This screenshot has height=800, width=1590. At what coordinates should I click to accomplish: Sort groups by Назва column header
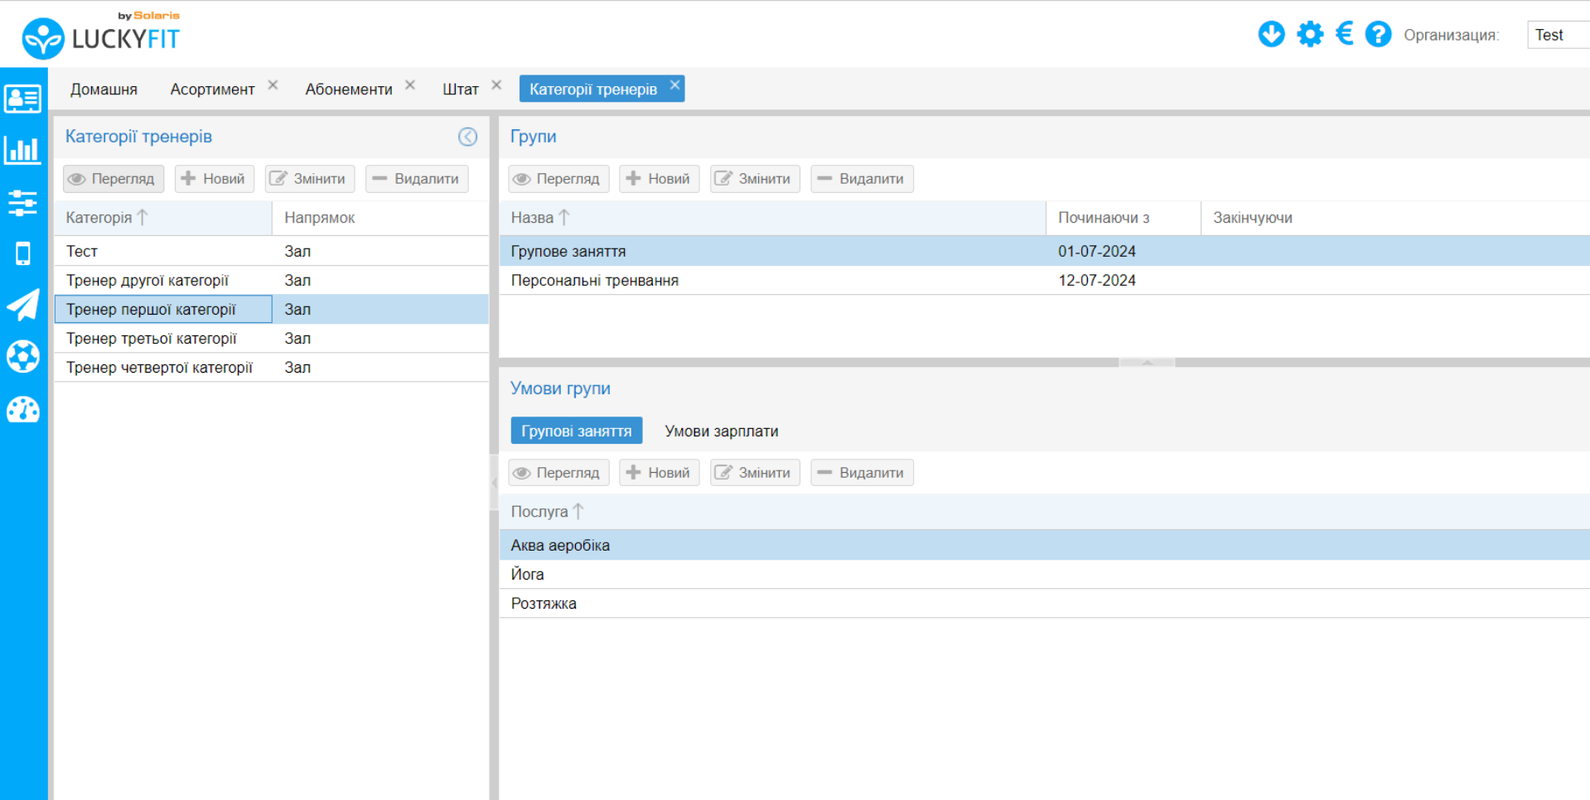click(772, 218)
